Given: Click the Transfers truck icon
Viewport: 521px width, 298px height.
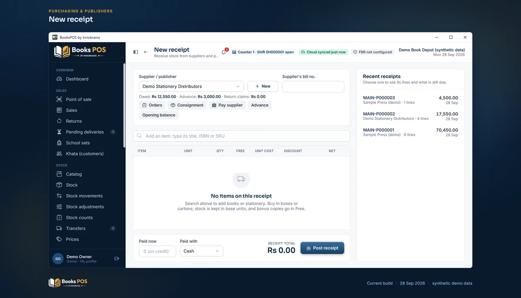Looking at the screenshot, I should coord(59,228).
